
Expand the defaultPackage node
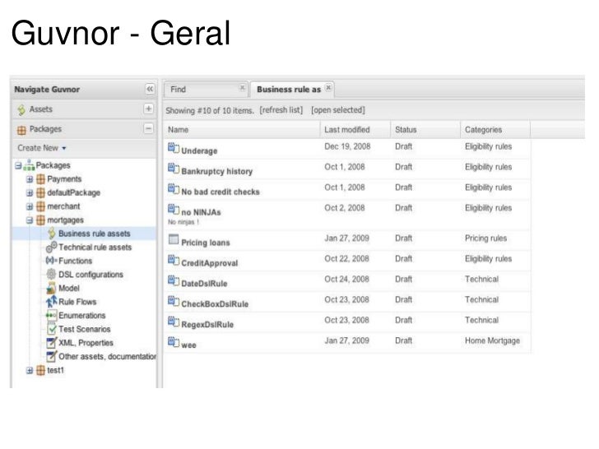[x=30, y=192]
